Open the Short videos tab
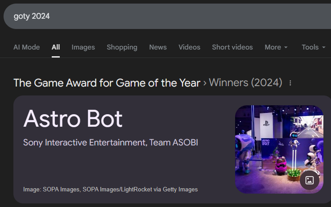The width and height of the screenshot is (331, 207). [x=232, y=47]
